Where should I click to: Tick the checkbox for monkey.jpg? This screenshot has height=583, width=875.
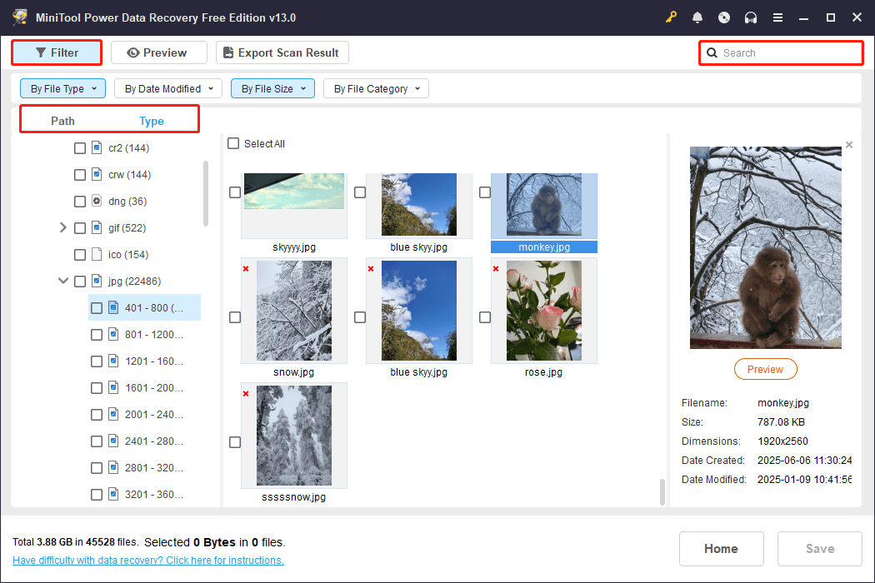click(485, 192)
